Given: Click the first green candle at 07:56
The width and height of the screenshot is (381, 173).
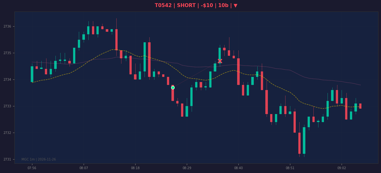Looking at the screenshot, I should 32,74.
